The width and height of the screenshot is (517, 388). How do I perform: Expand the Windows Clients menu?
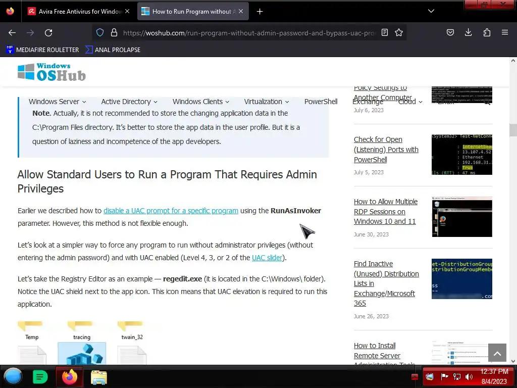[201, 102]
